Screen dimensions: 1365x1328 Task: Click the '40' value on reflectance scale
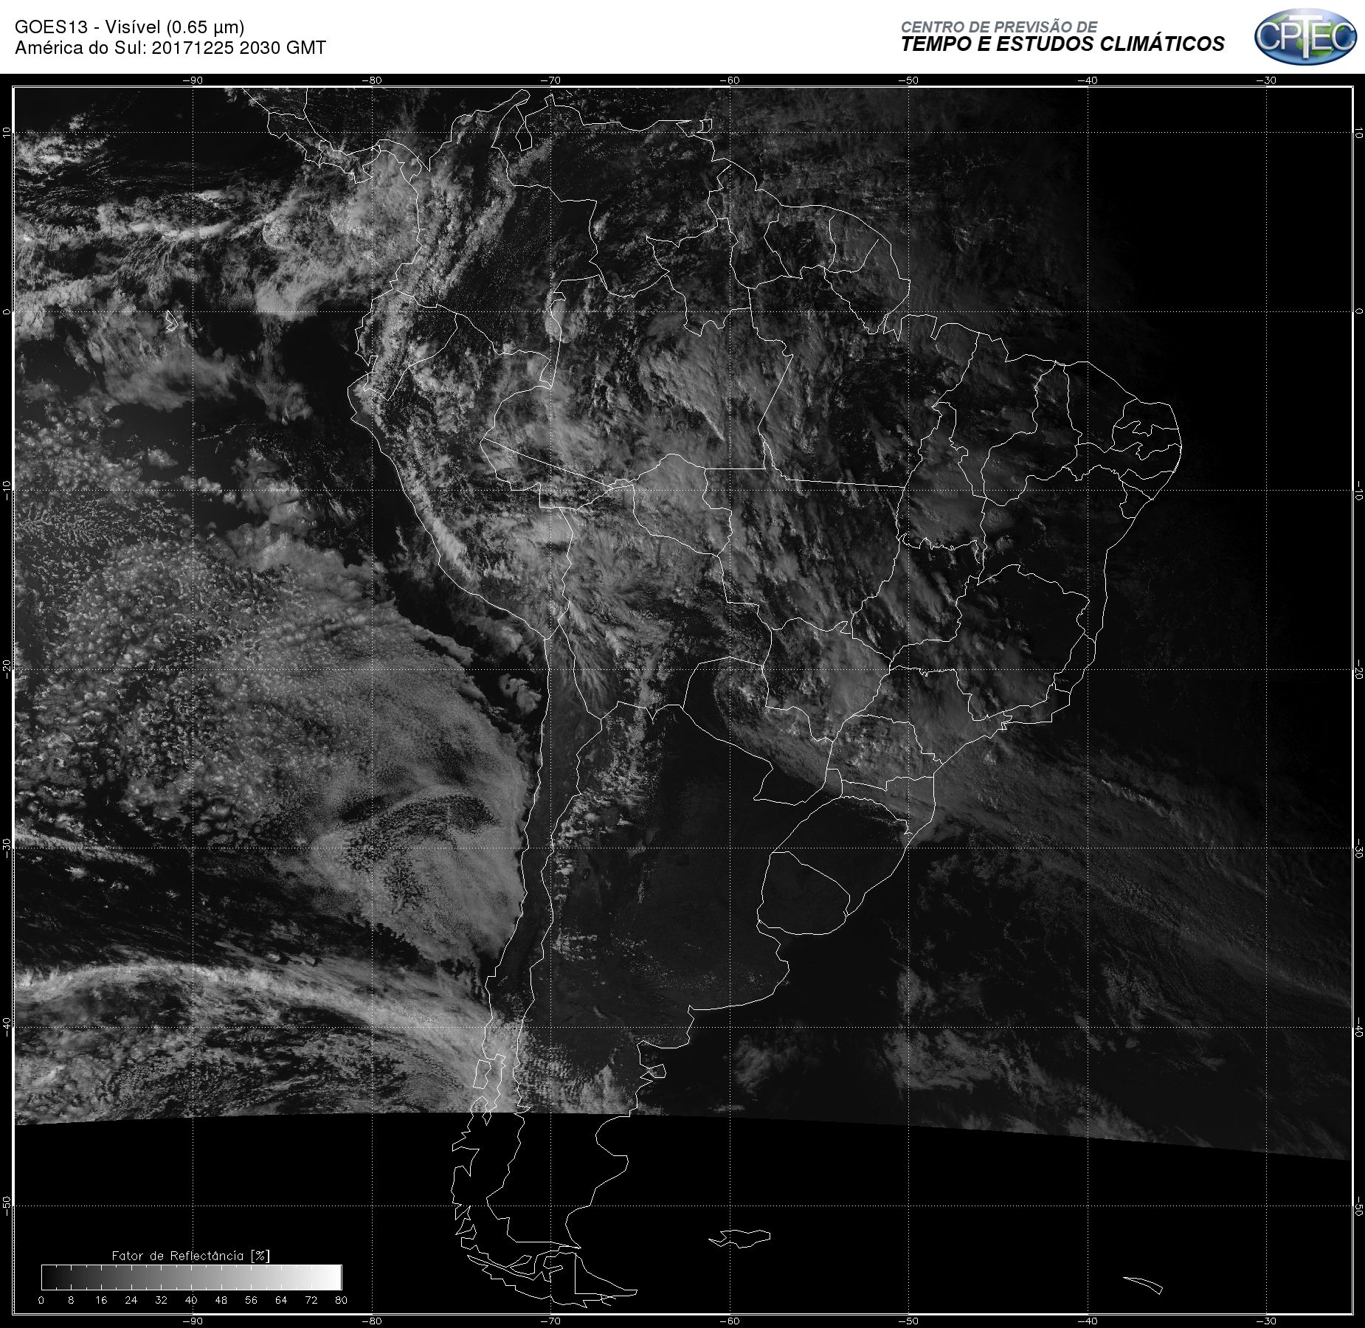pyautogui.click(x=191, y=1300)
